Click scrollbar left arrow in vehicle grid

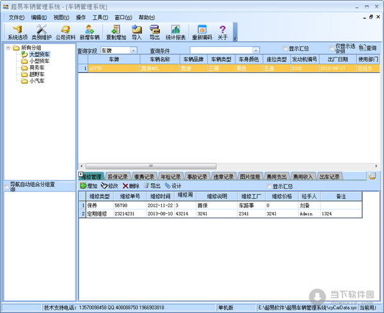[x=82, y=166]
